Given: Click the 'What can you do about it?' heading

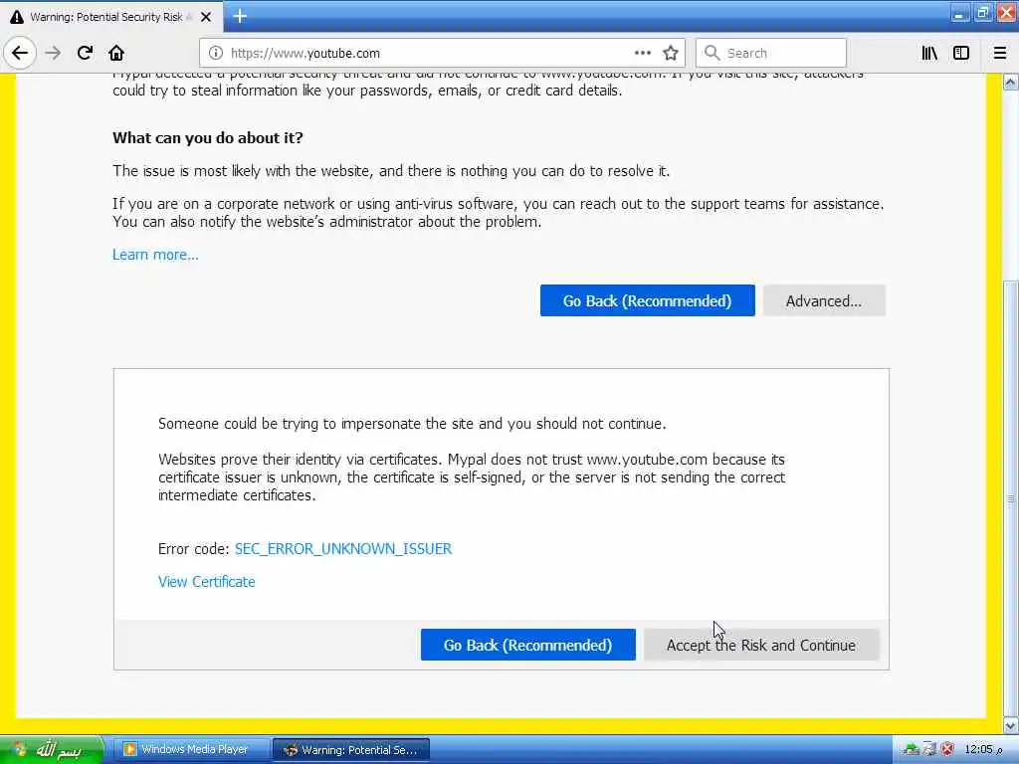Looking at the screenshot, I should coord(208,137).
